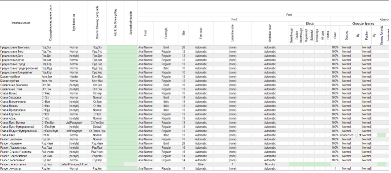Image resolution: width=391 pixels, height=173 pixels.
Task: Select the 'Статья.Предисловие' style name cell
Action: 20,110
